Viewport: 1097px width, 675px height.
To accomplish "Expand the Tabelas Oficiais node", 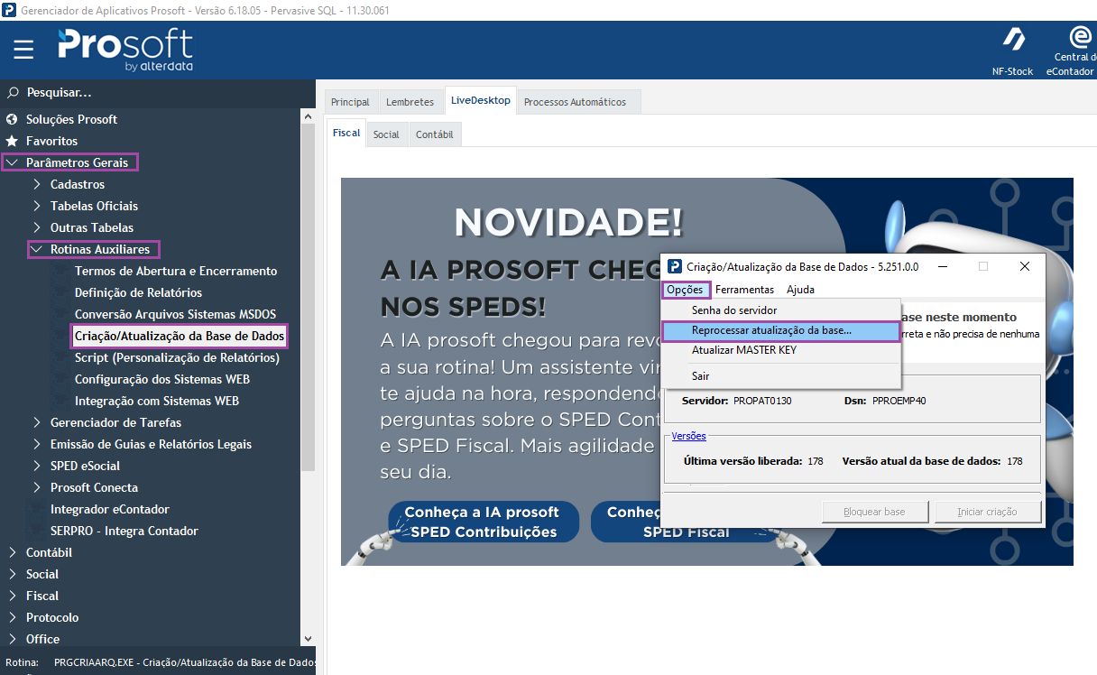I will coord(37,206).
